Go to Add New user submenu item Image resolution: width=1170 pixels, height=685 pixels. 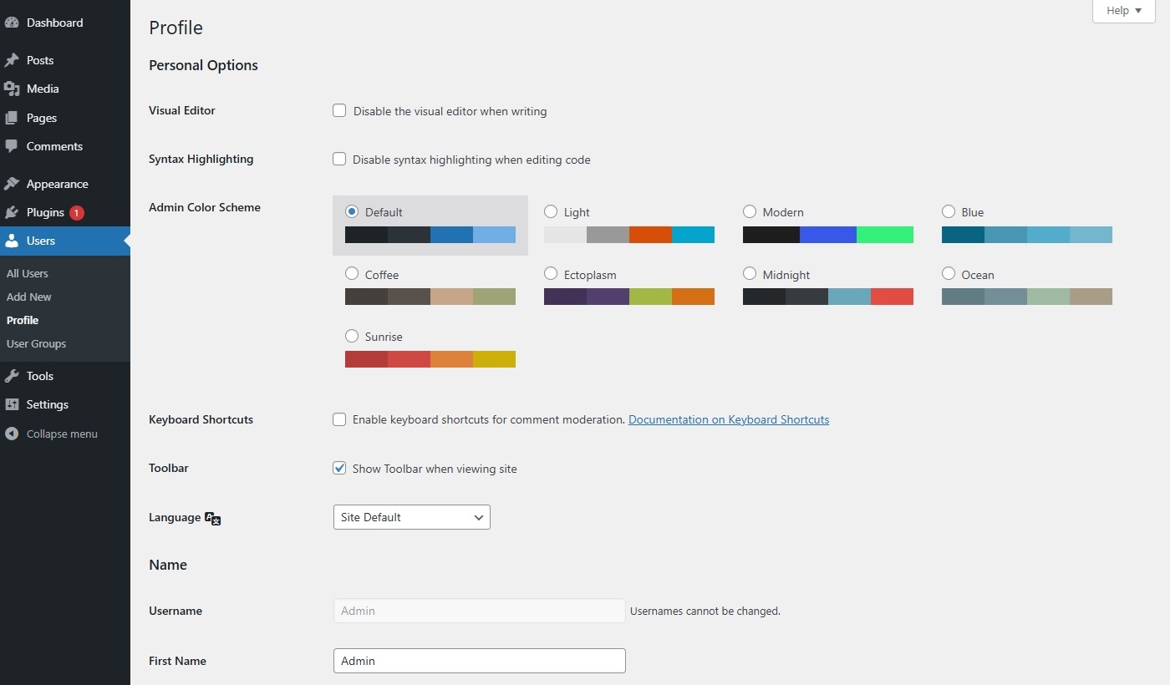pos(29,297)
